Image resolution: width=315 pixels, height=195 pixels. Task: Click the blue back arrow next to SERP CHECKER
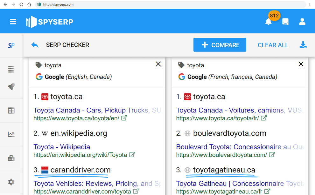coord(35,45)
